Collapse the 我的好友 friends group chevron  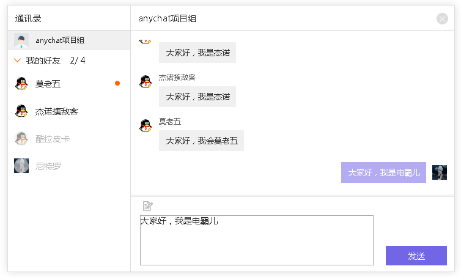point(17,61)
